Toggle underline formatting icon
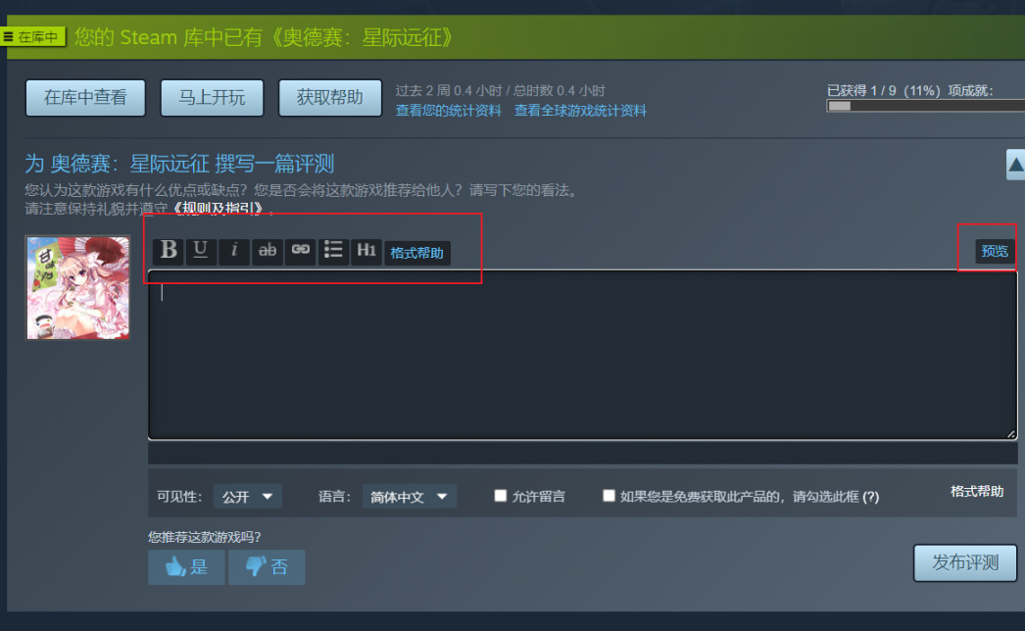 (201, 251)
